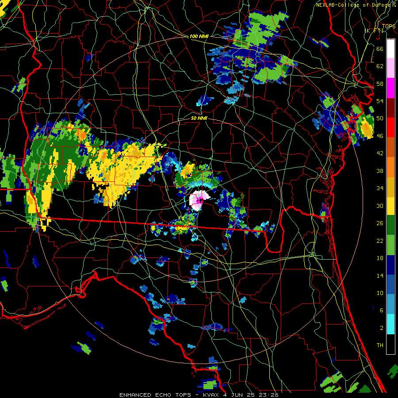The image size is (398, 398).
Task: Click the "ENHANCED ECHO TOPS" caption
Action: pyautogui.click(x=155, y=395)
